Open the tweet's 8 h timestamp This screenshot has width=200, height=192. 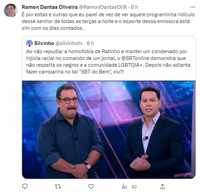(x=135, y=7)
